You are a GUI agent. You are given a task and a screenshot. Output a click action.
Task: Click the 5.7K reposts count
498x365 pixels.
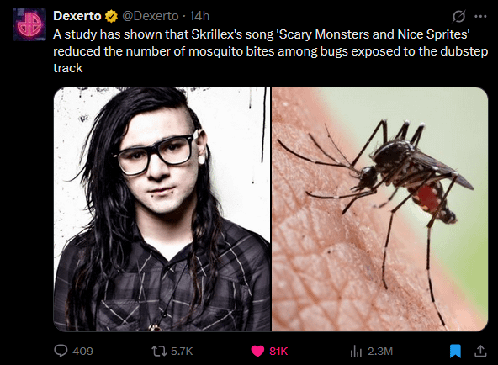[x=182, y=351]
